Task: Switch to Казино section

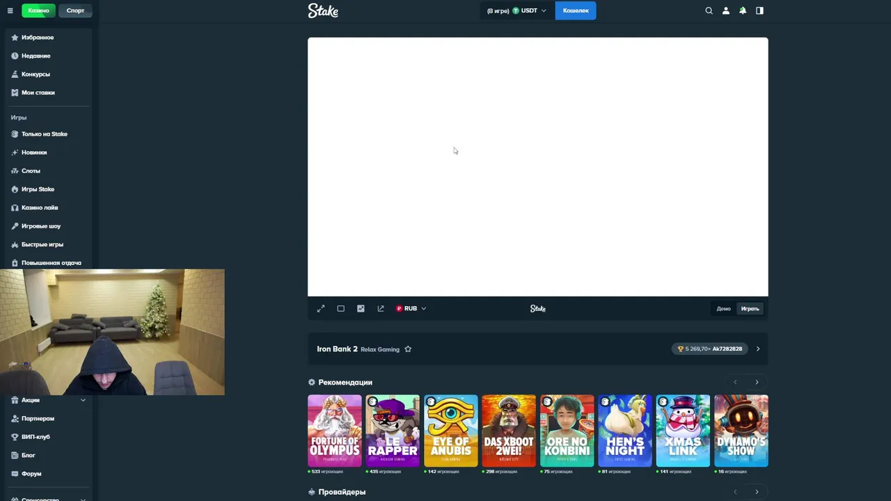Action: coord(38,10)
